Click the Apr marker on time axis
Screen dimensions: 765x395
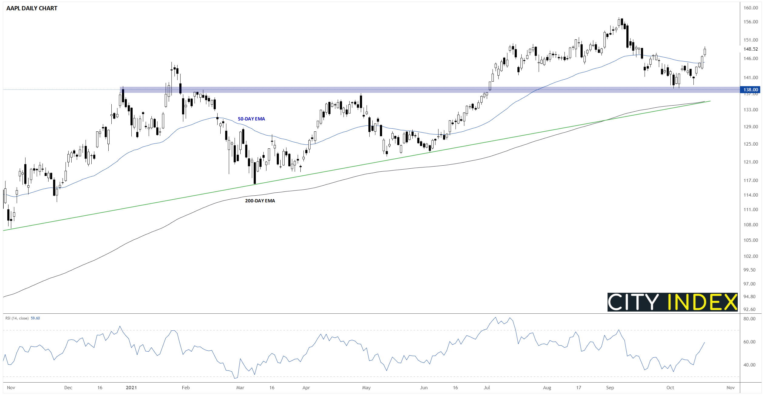tap(306, 388)
